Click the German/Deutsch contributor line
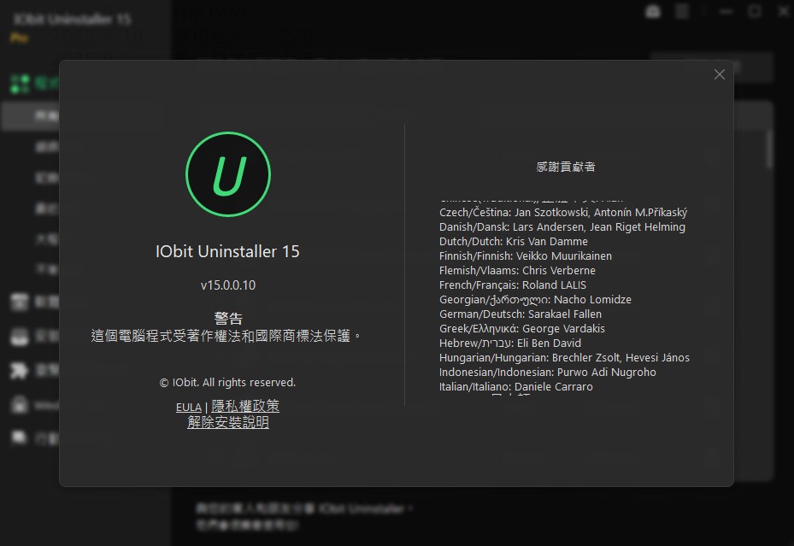Image resolution: width=794 pixels, height=546 pixels. point(520,314)
